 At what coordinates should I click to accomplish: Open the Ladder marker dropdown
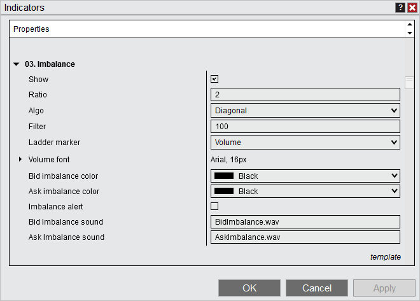[305, 143]
